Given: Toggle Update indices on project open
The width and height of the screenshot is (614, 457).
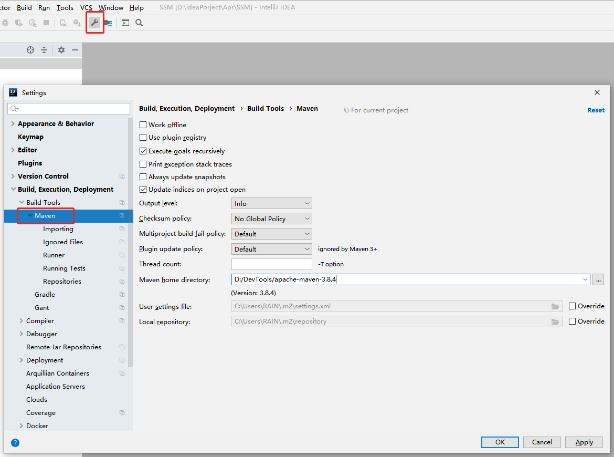Looking at the screenshot, I should coord(143,189).
